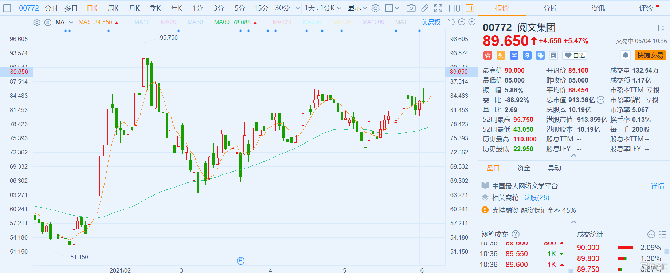This screenshot has height=273, width=670.
Task: Toggle the left sidebar panel
Action: click(7, 8)
